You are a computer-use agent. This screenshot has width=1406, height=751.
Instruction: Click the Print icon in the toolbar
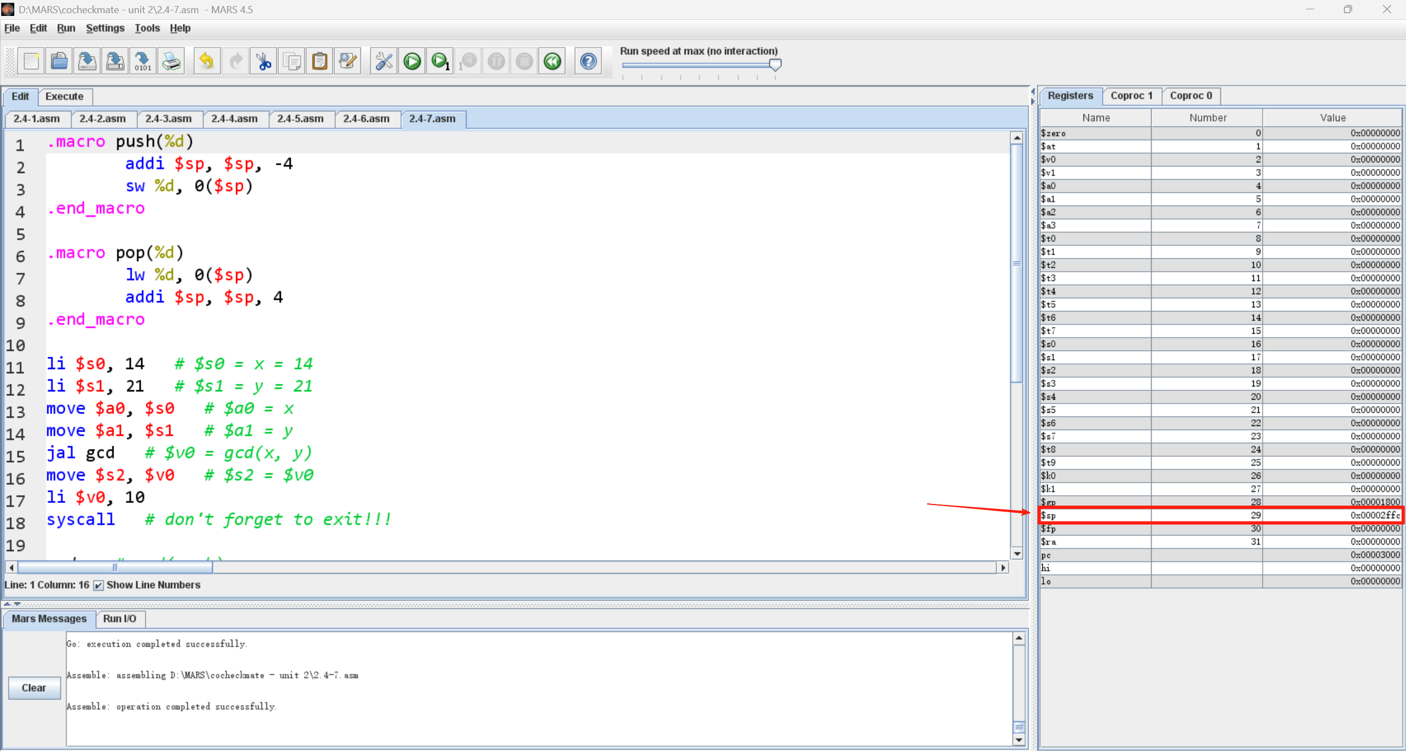click(x=171, y=61)
